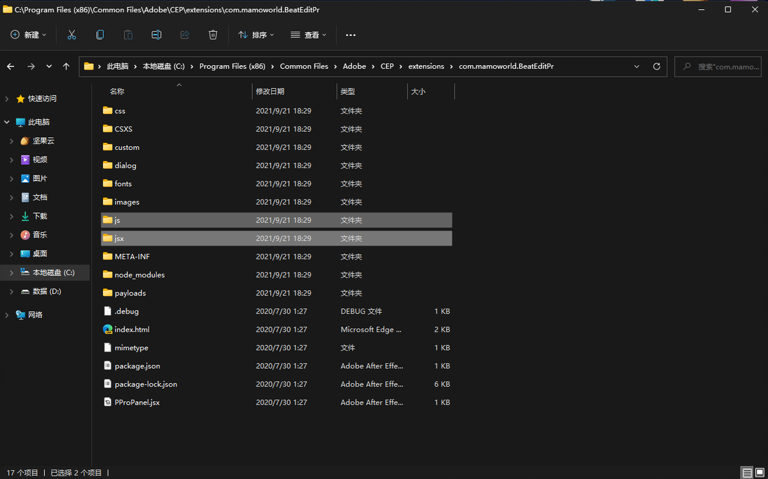Click the .debug file icon
Viewport: 768px width, 479px height.
[108, 311]
